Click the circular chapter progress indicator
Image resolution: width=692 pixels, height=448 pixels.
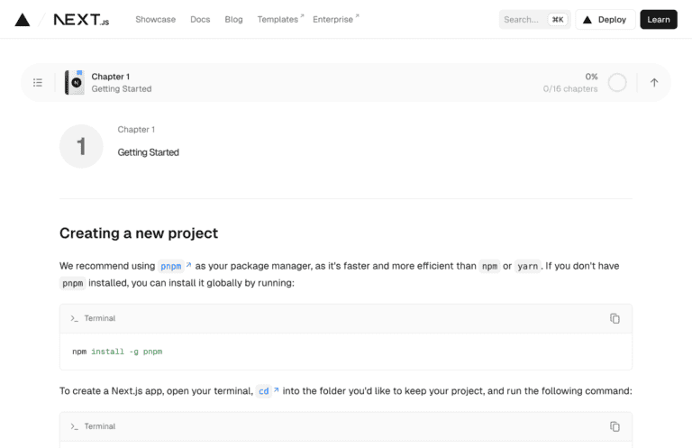[617, 83]
